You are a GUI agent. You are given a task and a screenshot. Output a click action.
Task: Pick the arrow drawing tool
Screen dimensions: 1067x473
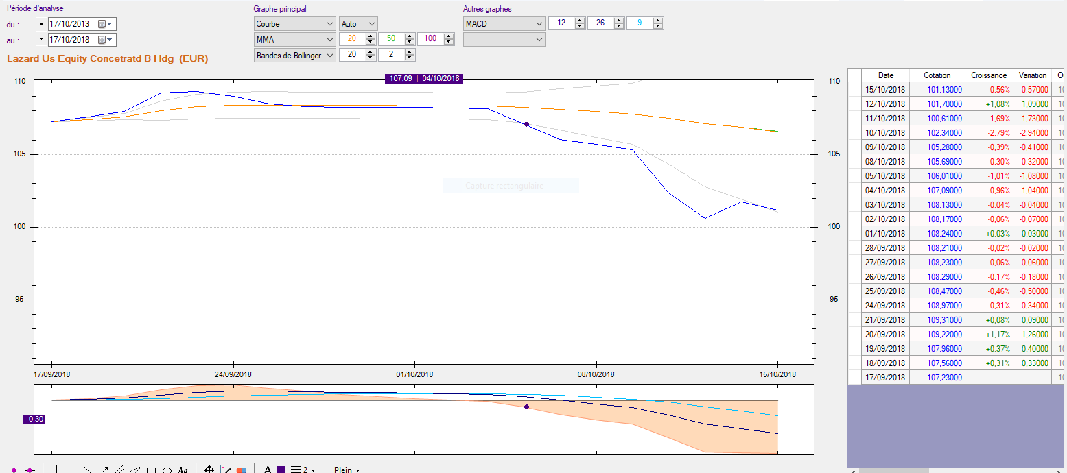pos(104,470)
